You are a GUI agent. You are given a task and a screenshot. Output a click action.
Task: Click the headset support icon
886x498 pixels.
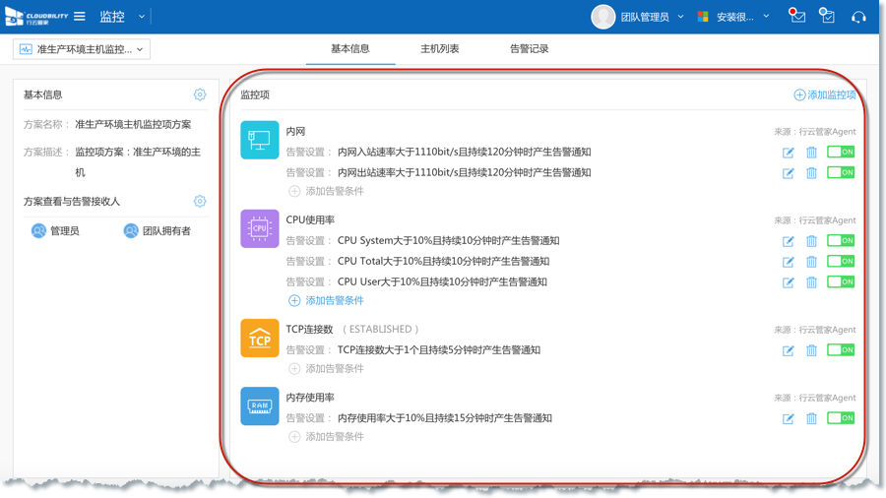coord(858,17)
